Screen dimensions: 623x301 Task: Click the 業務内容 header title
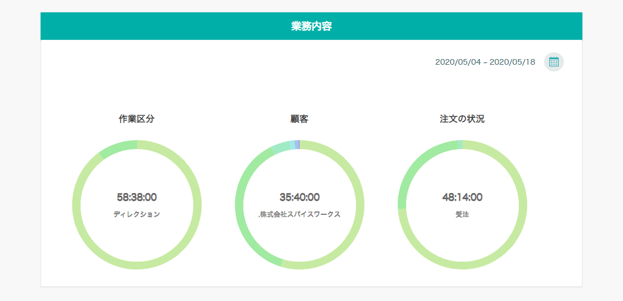tap(311, 26)
